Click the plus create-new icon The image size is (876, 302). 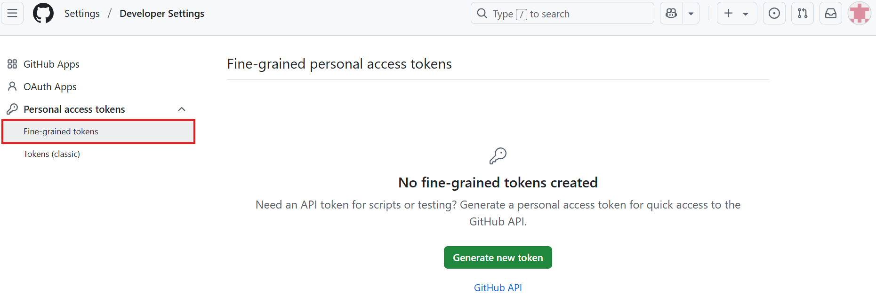tap(728, 13)
